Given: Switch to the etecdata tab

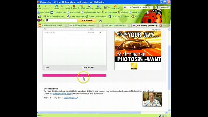Looking at the screenshot, I should tap(84, 25).
